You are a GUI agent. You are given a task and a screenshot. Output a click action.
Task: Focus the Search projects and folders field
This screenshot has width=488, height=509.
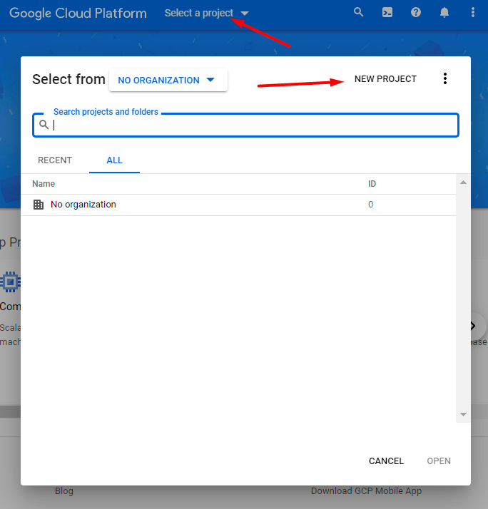point(245,125)
